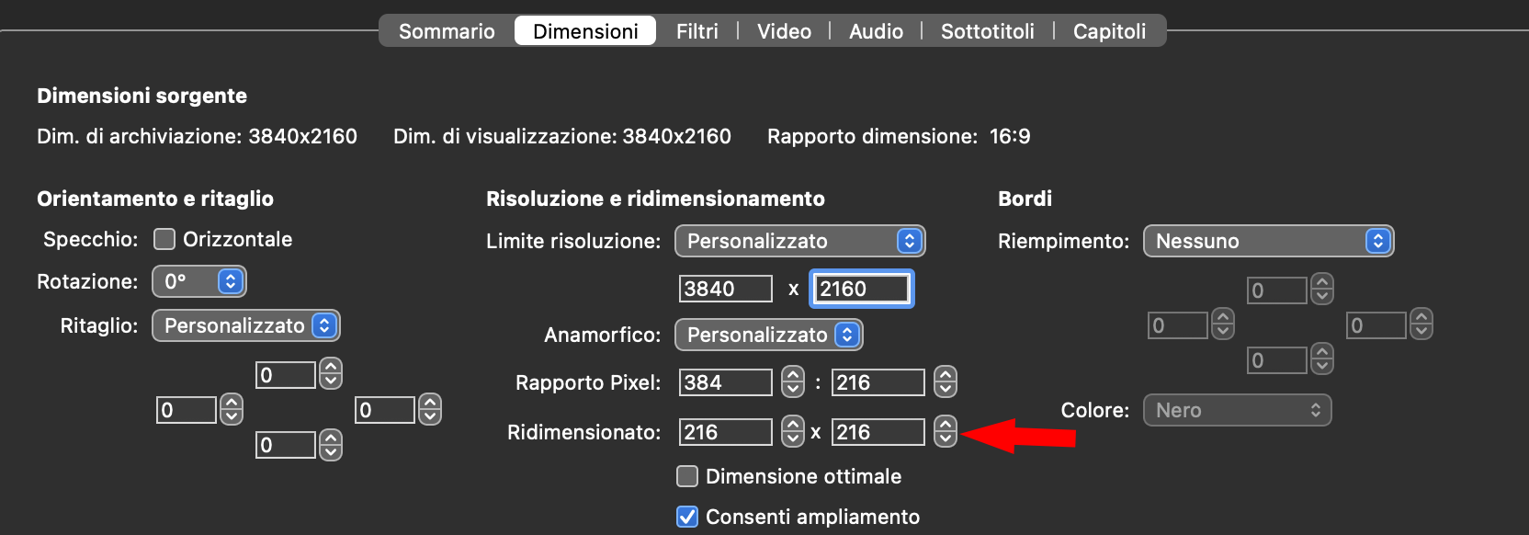Click the Orientamento e ritaglio heading
1529x535 pixels.
tap(155, 199)
